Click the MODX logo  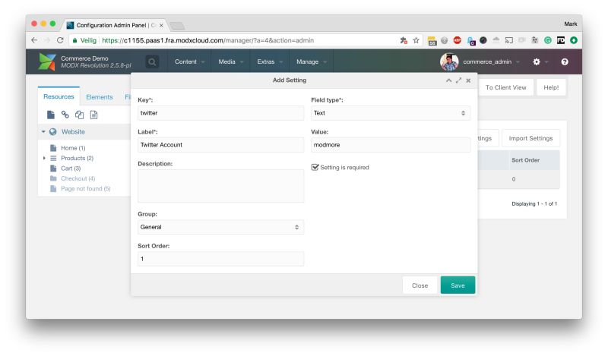coord(47,62)
